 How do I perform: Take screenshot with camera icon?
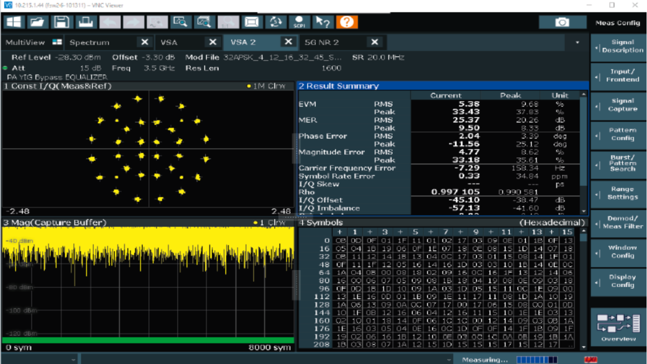(x=562, y=22)
